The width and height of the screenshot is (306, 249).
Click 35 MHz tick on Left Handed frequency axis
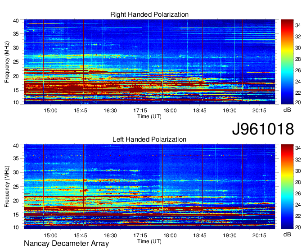click(x=16, y=158)
